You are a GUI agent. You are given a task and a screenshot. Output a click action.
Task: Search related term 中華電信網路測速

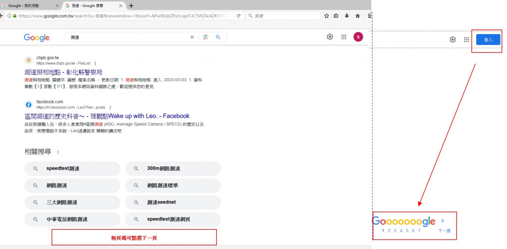(x=72, y=219)
